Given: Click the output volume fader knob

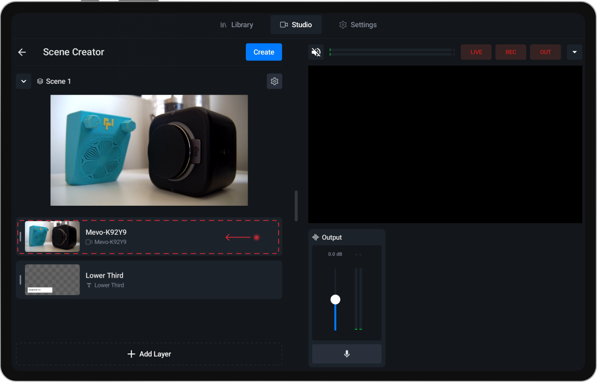Looking at the screenshot, I should (335, 299).
